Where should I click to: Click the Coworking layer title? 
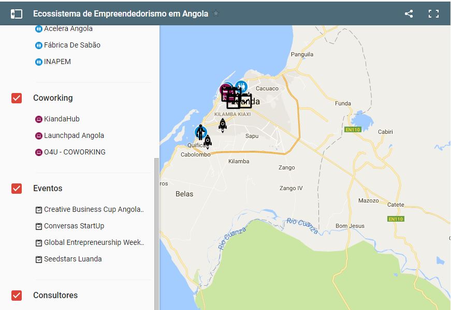[53, 98]
